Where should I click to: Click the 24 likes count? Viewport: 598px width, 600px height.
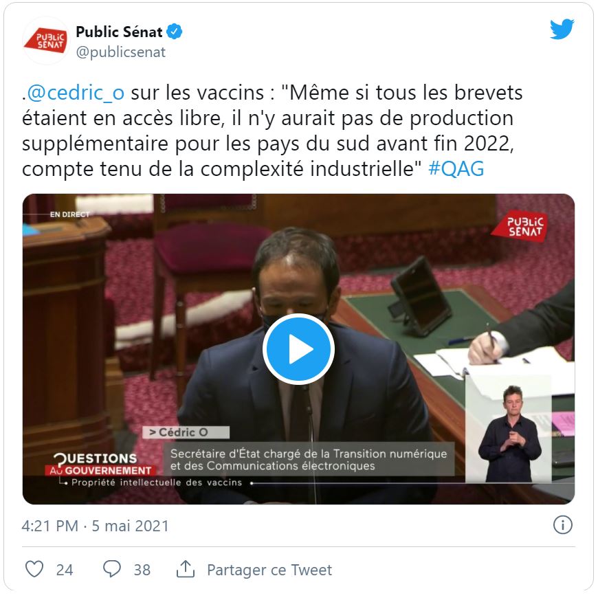(x=65, y=570)
